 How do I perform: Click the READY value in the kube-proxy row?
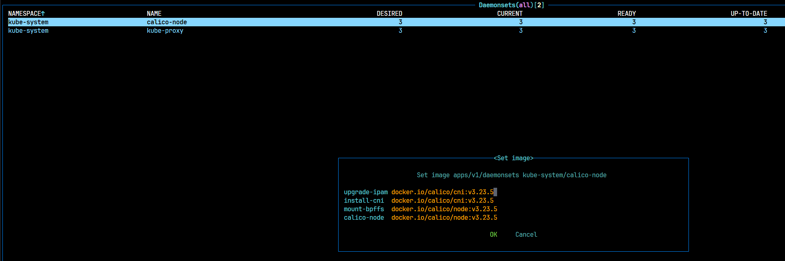(634, 31)
